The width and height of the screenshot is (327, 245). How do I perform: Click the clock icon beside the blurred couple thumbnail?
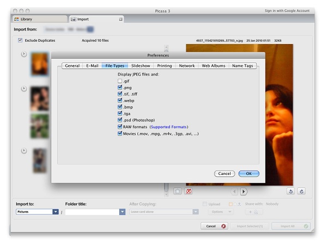[x=24, y=89]
